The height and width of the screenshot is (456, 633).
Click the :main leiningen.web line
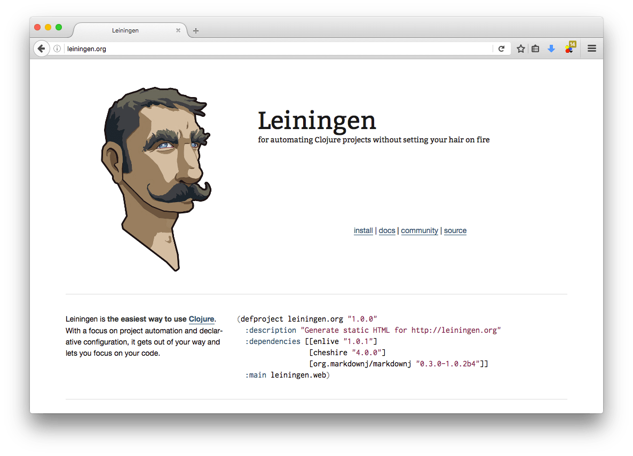point(288,375)
